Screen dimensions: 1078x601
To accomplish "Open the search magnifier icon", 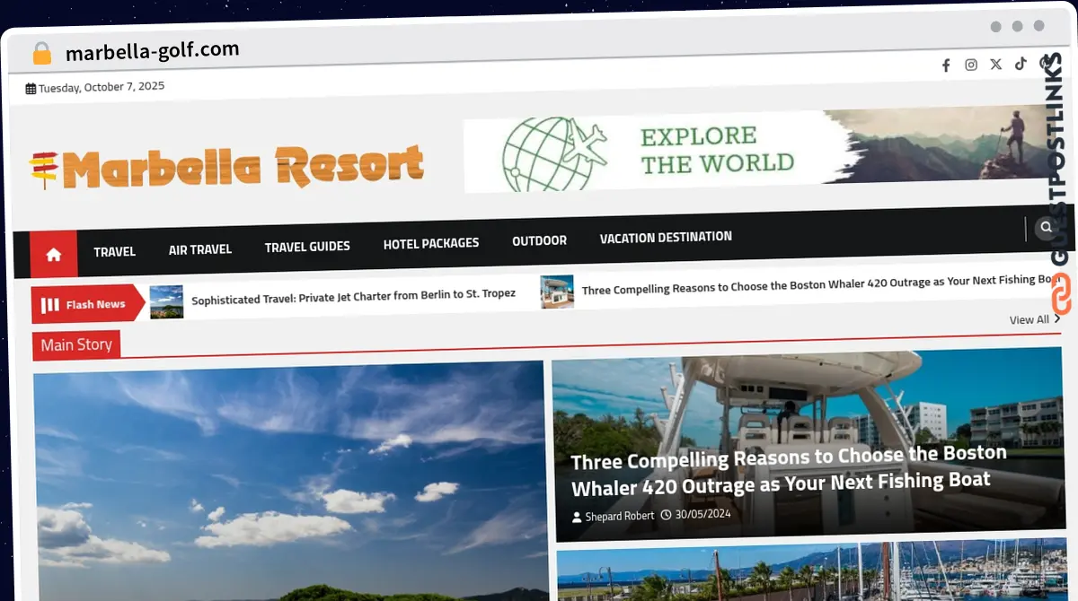I will pyautogui.click(x=1046, y=228).
